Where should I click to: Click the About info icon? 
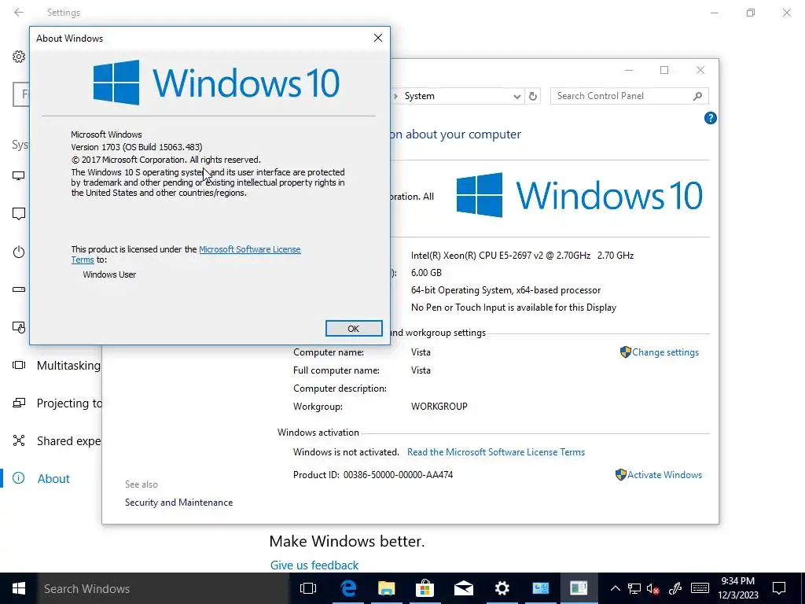(19, 478)
